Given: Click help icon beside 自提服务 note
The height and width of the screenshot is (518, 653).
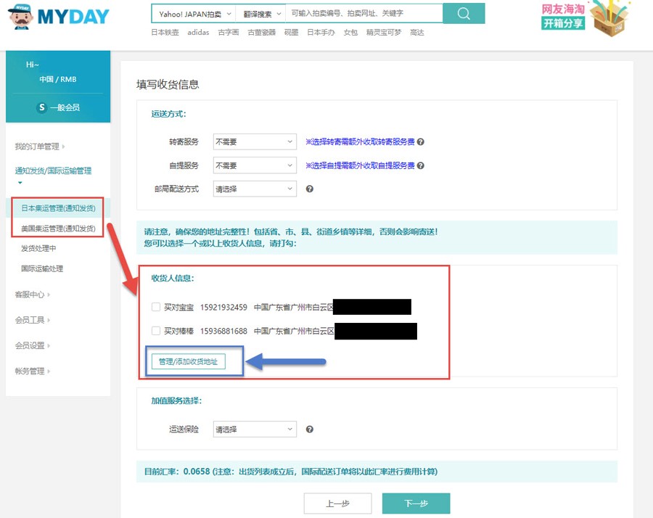Looking at the screenshot, I should coord(421,165).
